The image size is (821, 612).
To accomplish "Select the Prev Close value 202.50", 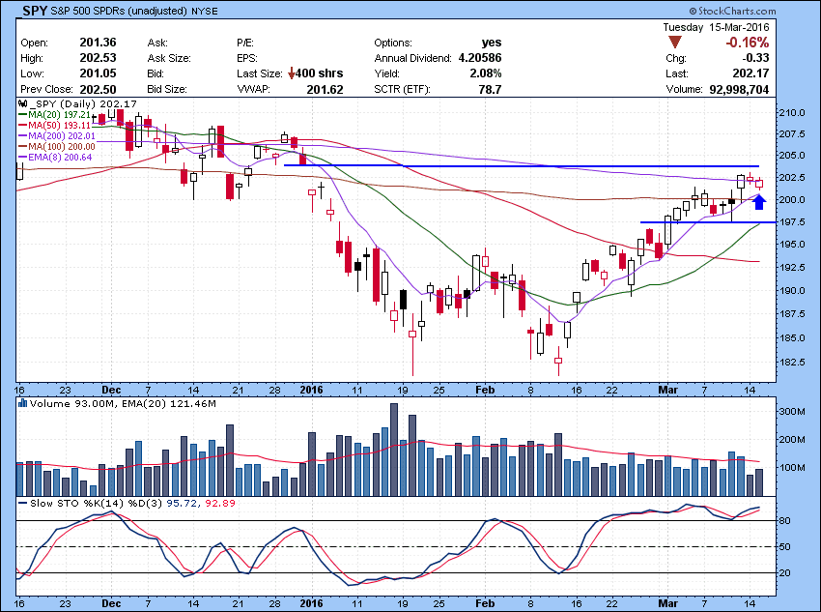I will coord(98,90).
